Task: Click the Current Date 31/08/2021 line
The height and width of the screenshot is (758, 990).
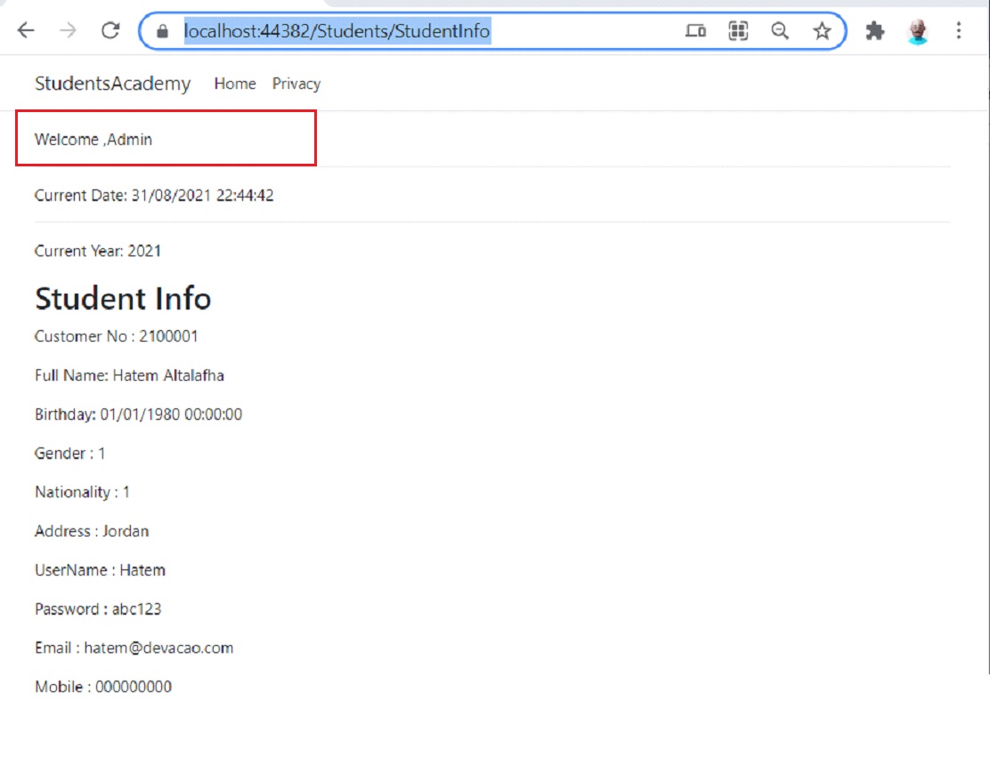Action: (x=154, y=196)
